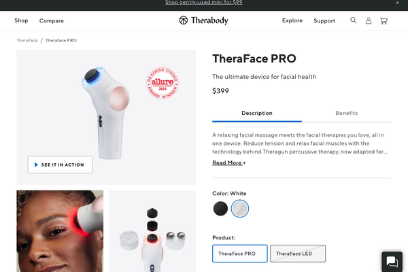Follow the gently-used mini promo link
Image resolution: width=408 pixels, height=272 pixels.
point(204,3)
